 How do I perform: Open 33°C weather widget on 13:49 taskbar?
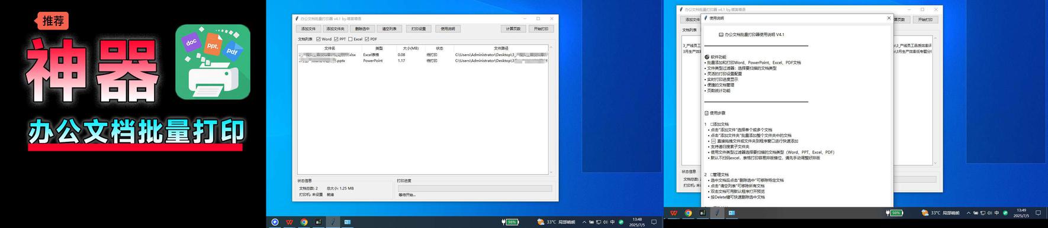point(940,213)
